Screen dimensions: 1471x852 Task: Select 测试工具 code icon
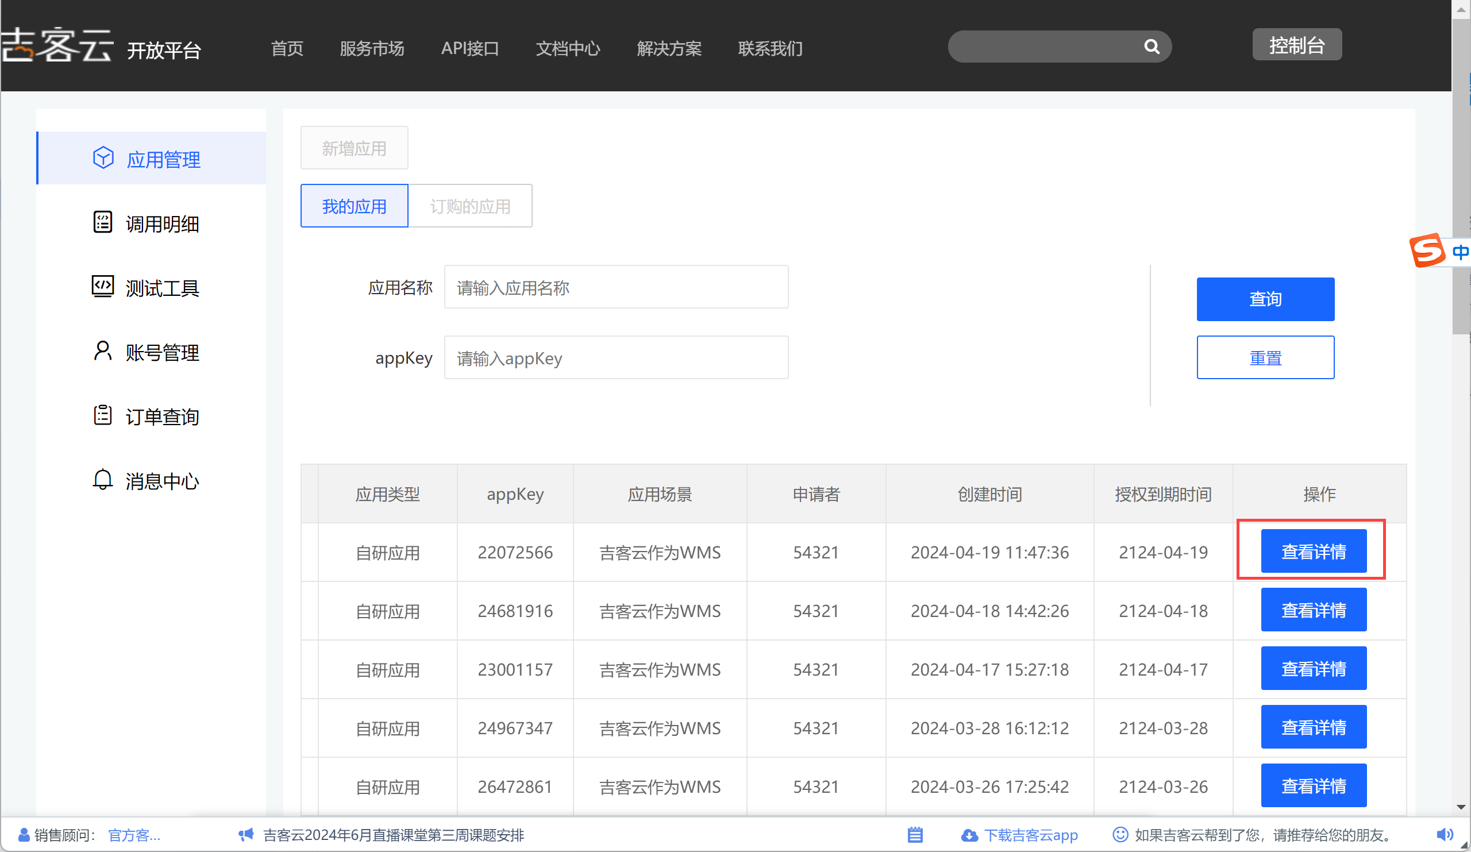click(x=103, y=287)
